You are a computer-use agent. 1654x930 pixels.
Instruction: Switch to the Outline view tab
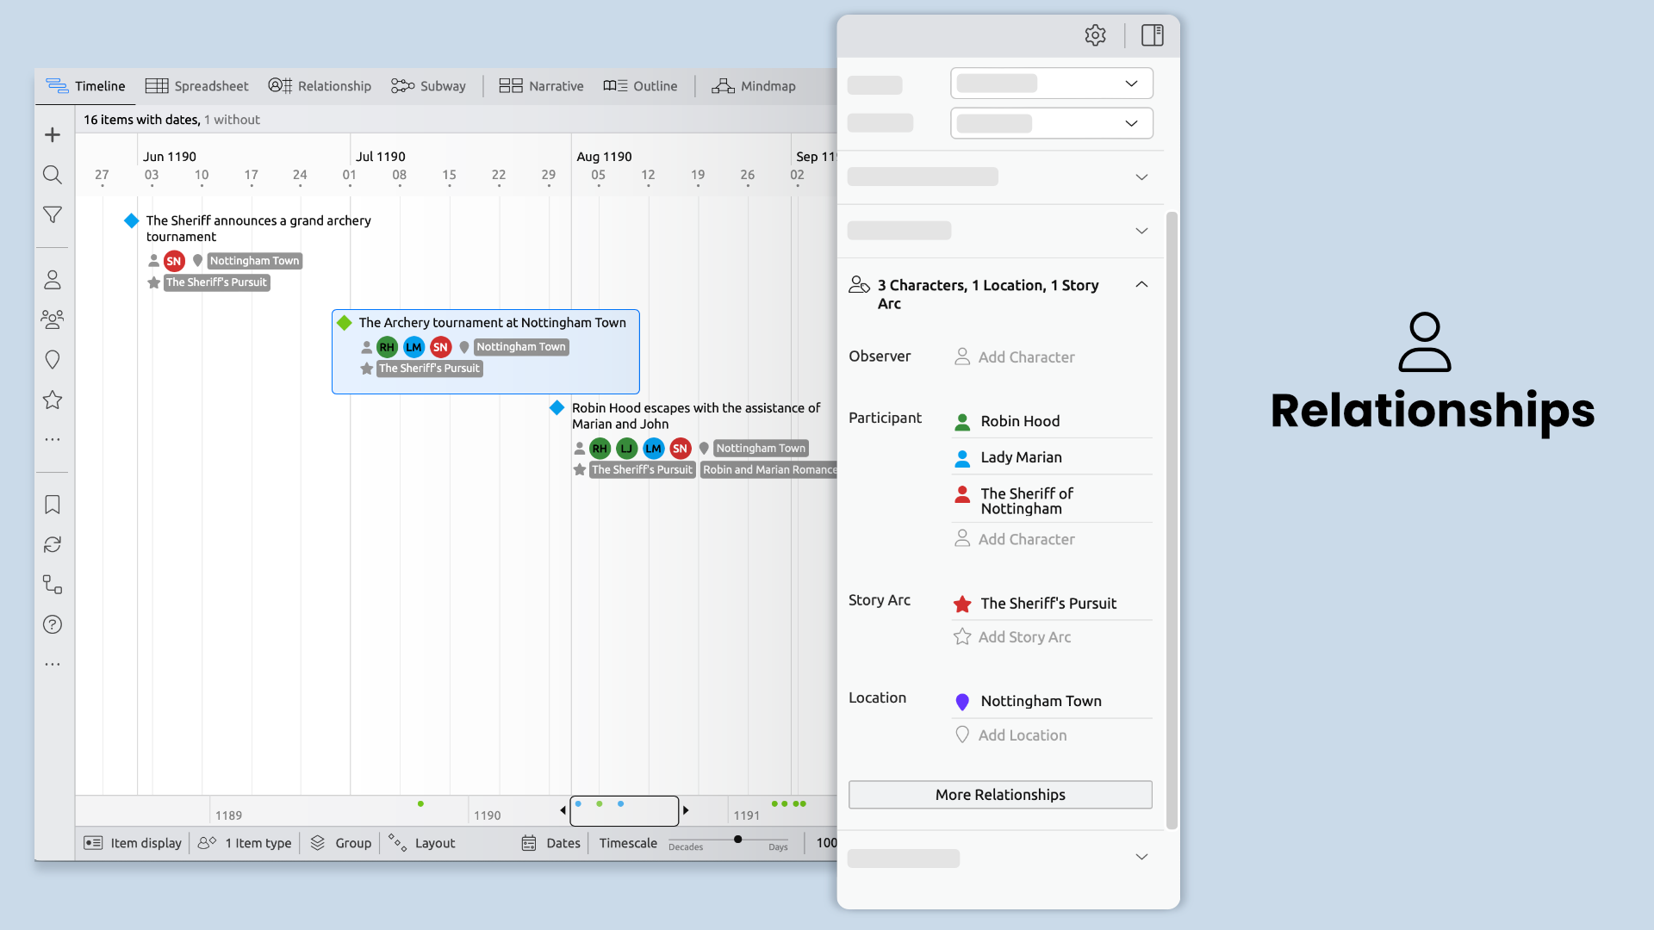pyautogui.click(x=640, y=86)
